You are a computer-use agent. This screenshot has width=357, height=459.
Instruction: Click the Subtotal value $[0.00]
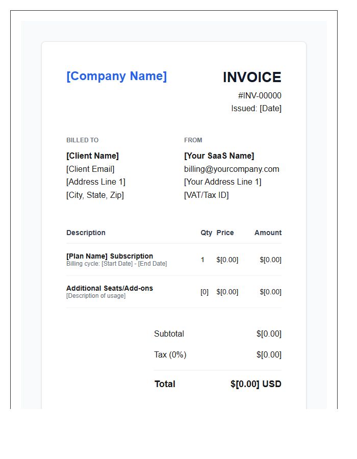click(269, 334)
